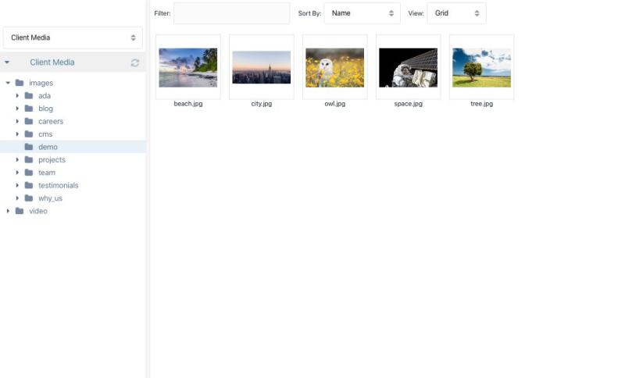Click the city.jpg file name
Image resolution: width=625 pixels, height=378 pixels.
(262, 104)
